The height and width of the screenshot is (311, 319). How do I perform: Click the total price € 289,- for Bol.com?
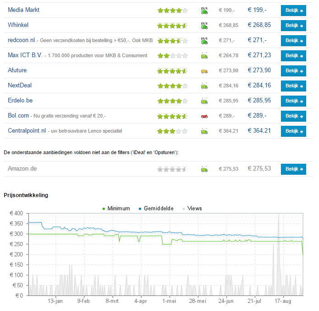[257, 115]
